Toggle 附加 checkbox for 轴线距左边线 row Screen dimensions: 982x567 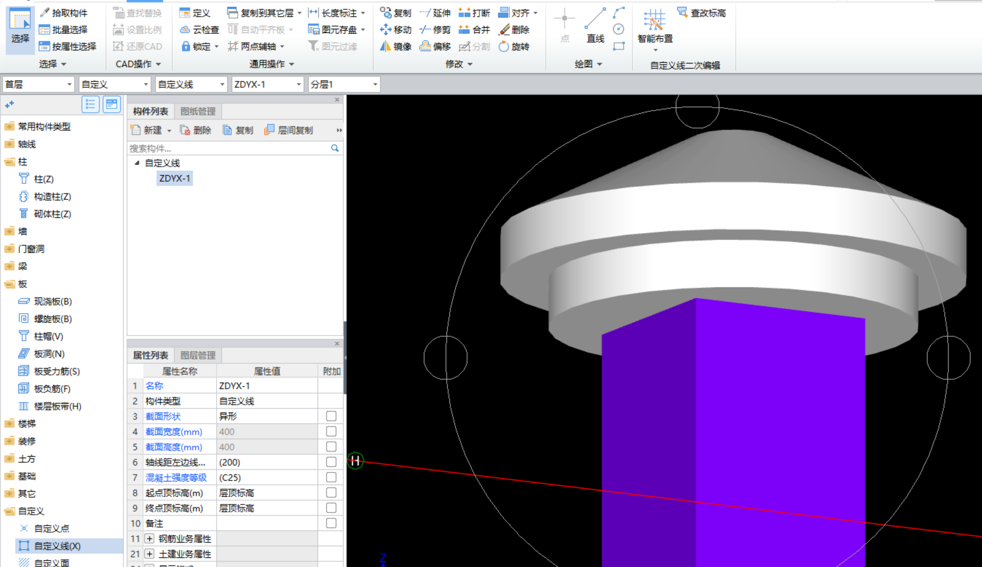coord(331,462)
